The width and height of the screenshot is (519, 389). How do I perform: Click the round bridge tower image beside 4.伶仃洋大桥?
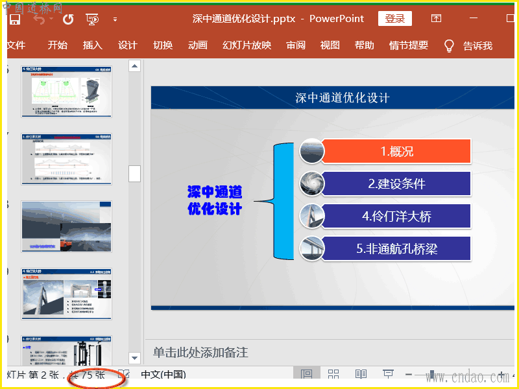[311, 216]
